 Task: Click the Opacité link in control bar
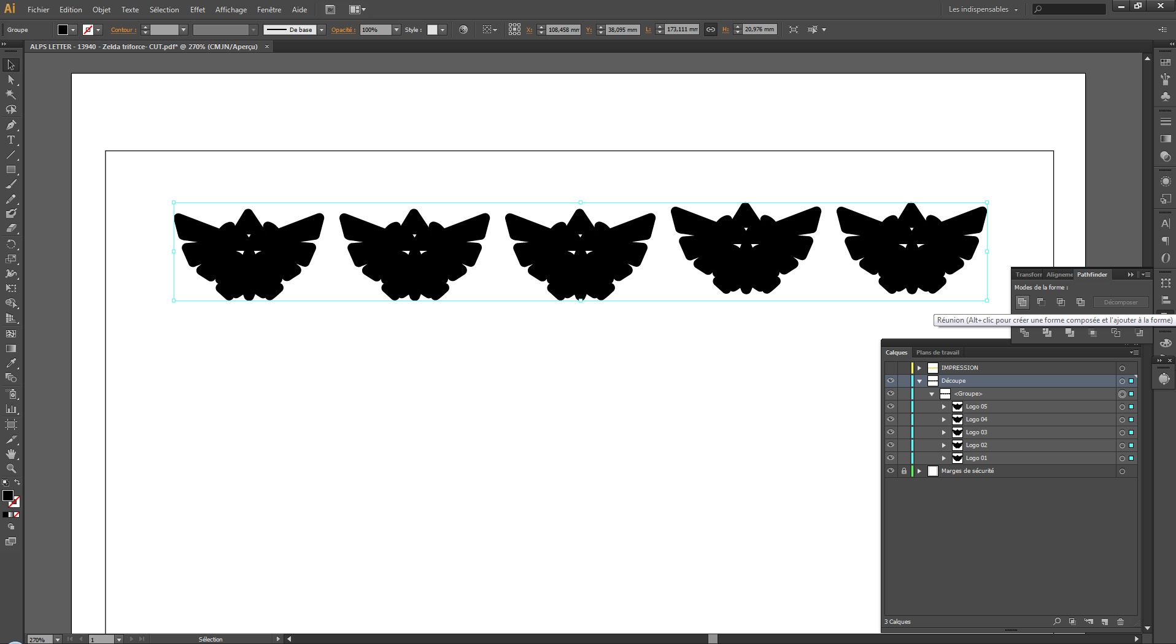point(343,29)
